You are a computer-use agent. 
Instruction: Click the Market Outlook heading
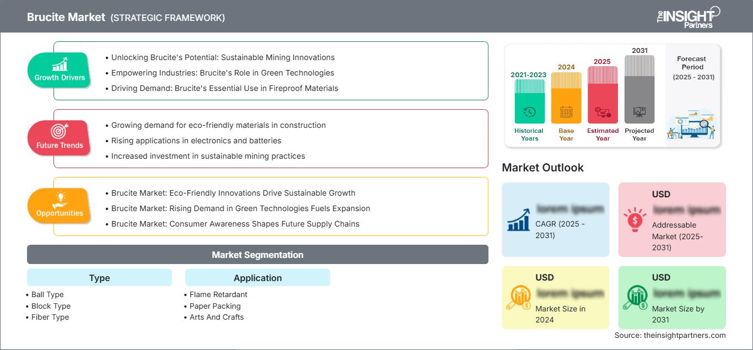tap(542, 168)
